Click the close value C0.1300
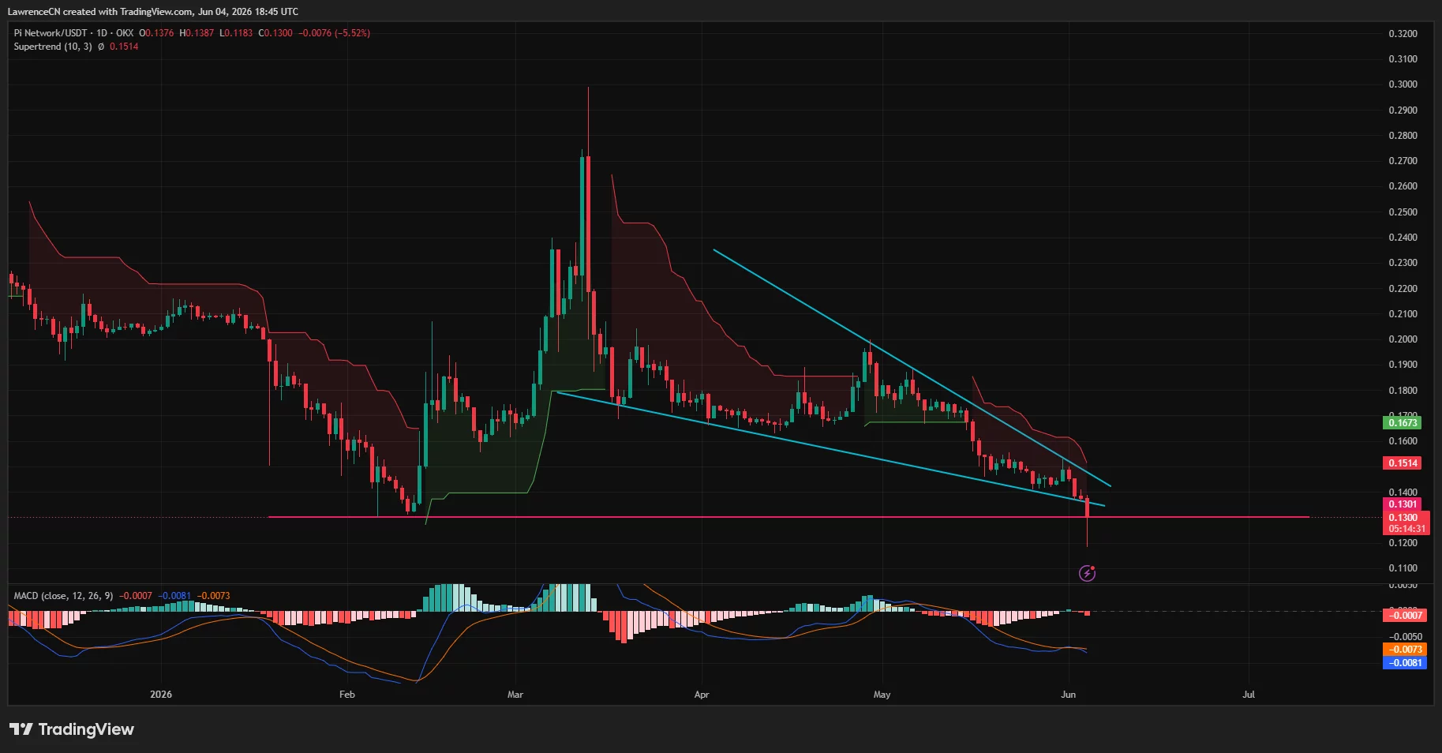This screenshot has height=753, width=1442. pos(275,33)
